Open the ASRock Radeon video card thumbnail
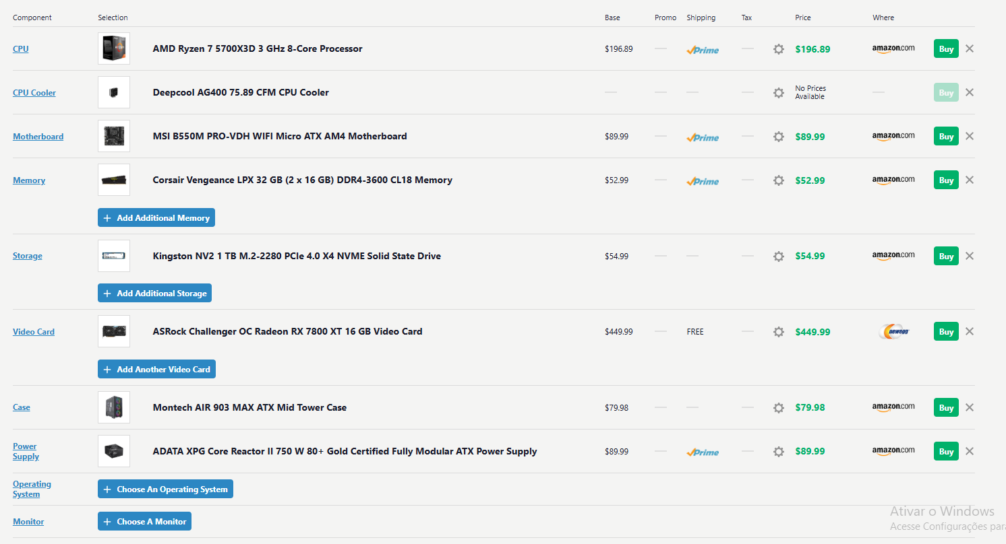1006x544 pixels. (114, 331)
